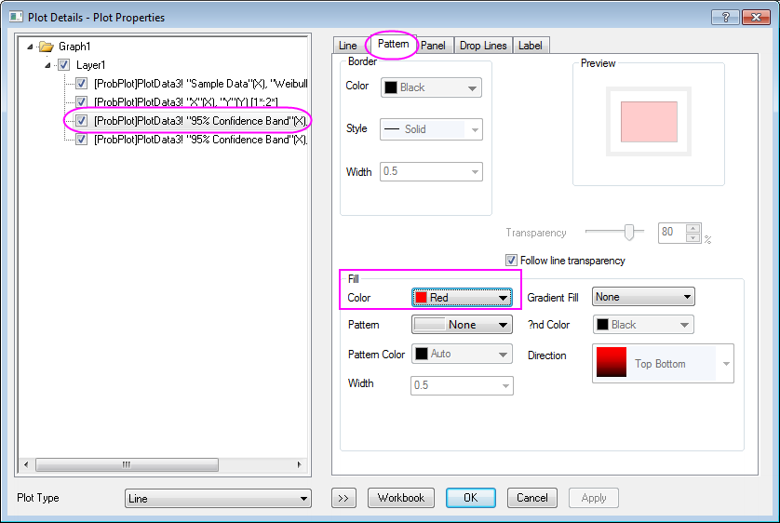Click the right scroll arrow in tree panel

(300, 464)
